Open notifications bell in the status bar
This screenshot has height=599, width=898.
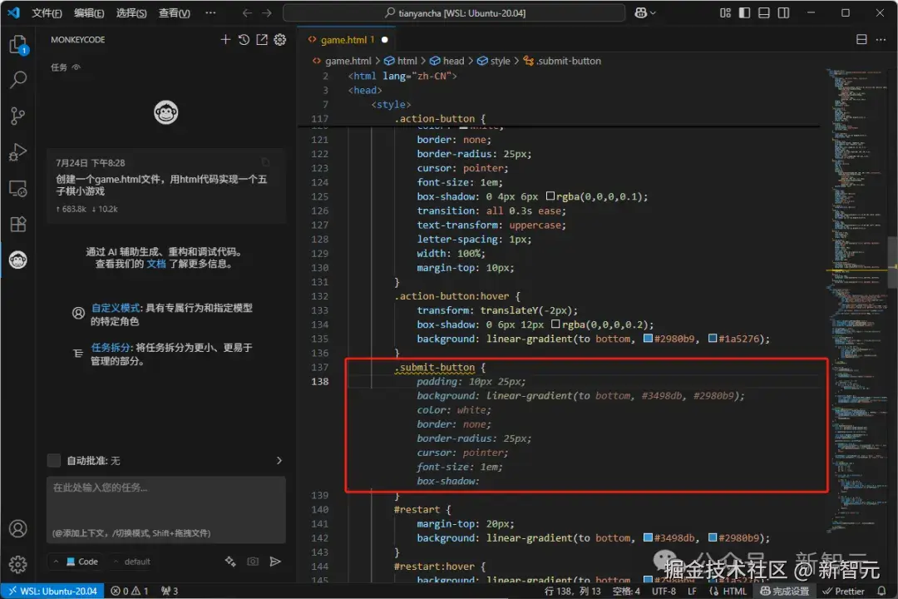pyautogui.click(x=881, y=591)
